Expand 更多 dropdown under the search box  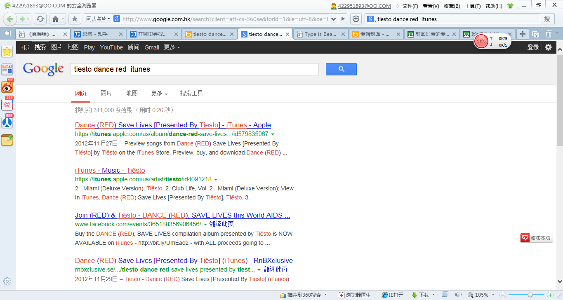159,94
